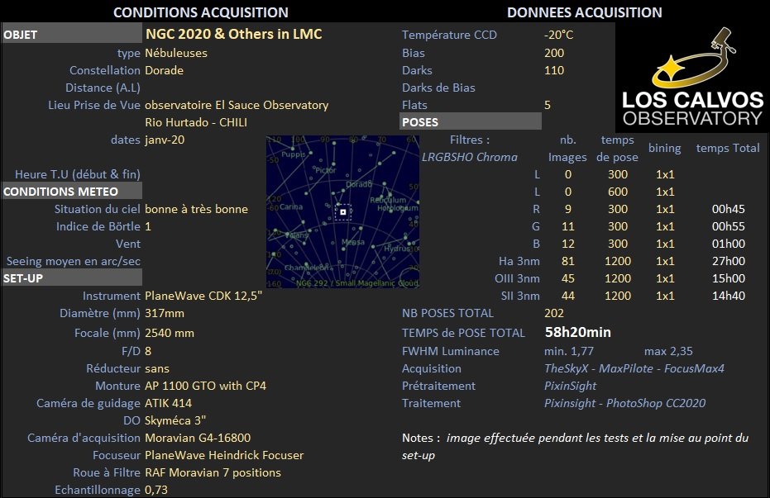Click the OIII 3nm total time '15h00'
This screenshot has height=498, width=770.
click(729, 278)
